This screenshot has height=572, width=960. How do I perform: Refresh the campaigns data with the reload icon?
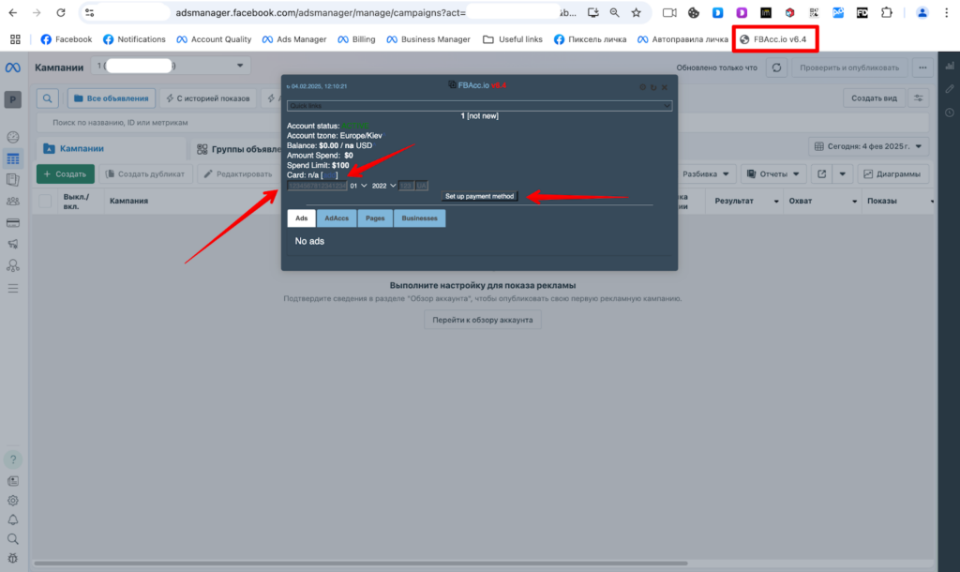(x=776, y=68)
